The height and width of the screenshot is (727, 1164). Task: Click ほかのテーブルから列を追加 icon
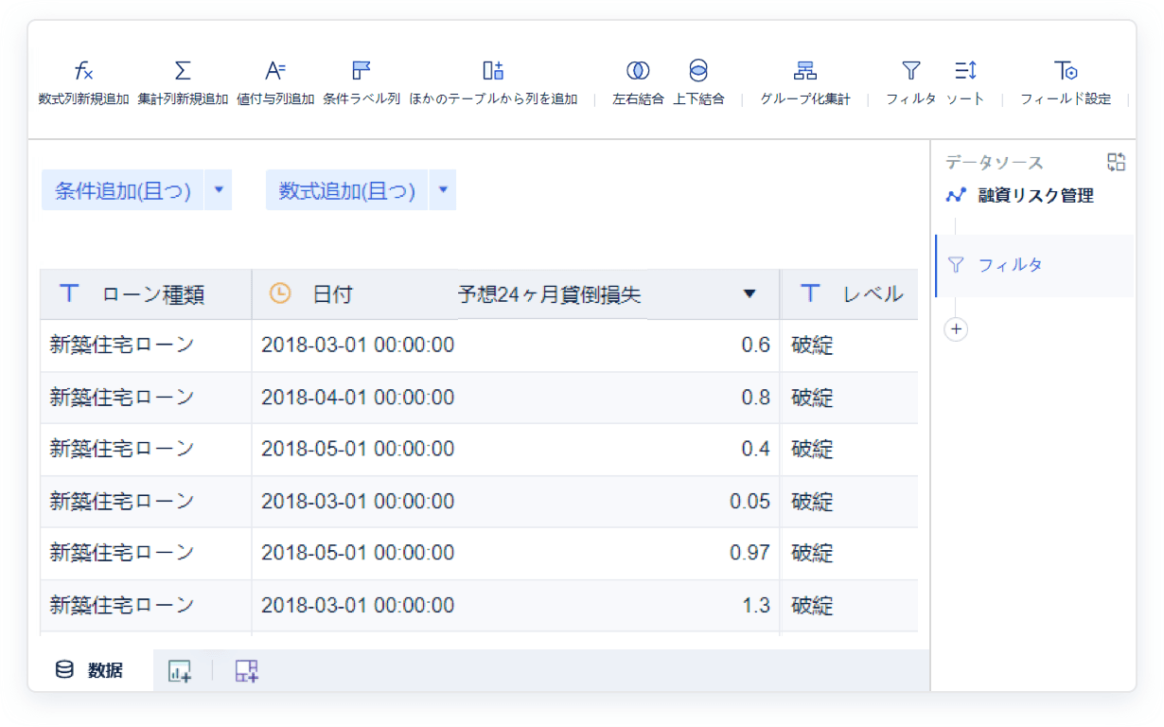pos(493,71)
